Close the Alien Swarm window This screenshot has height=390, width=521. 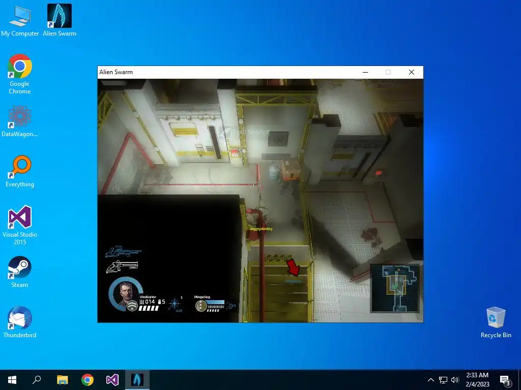point(411,72)
